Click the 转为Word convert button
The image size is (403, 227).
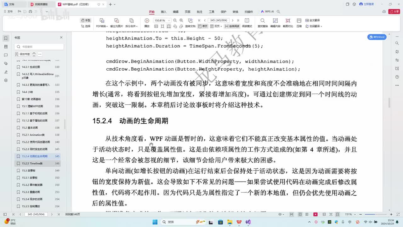(x=377, y=37)
